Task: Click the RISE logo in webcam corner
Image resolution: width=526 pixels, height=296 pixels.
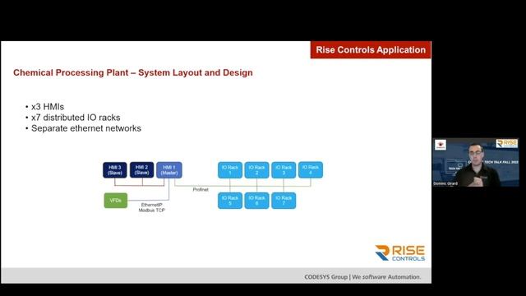Action: [507, 144]
